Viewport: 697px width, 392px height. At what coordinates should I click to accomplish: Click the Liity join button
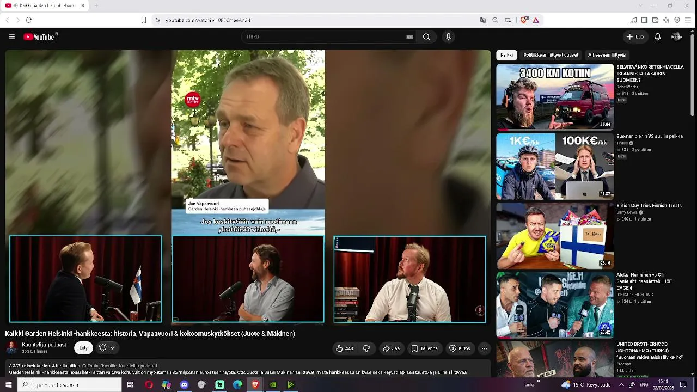click(x=83, y=348)
